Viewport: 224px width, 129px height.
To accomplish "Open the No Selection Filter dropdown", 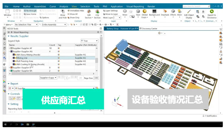I will [26, 25].
